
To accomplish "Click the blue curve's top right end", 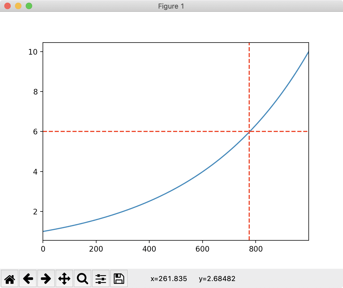I will coord(308,52).
